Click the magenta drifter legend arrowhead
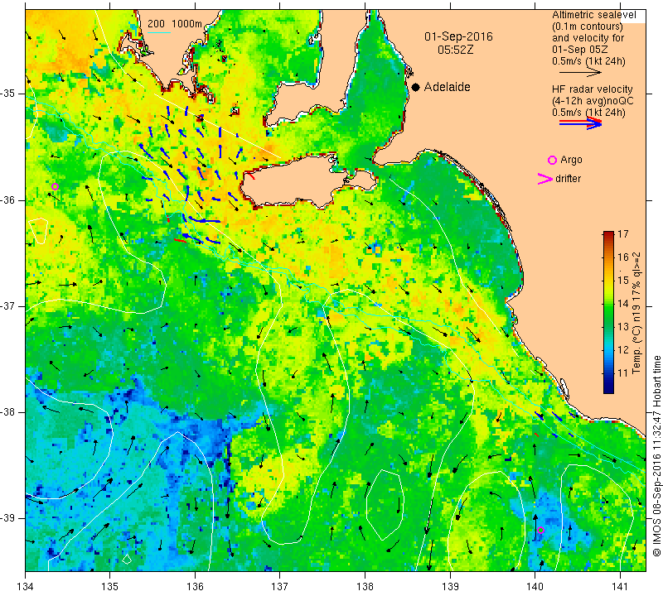663x596 pixels. click(544, 179)
